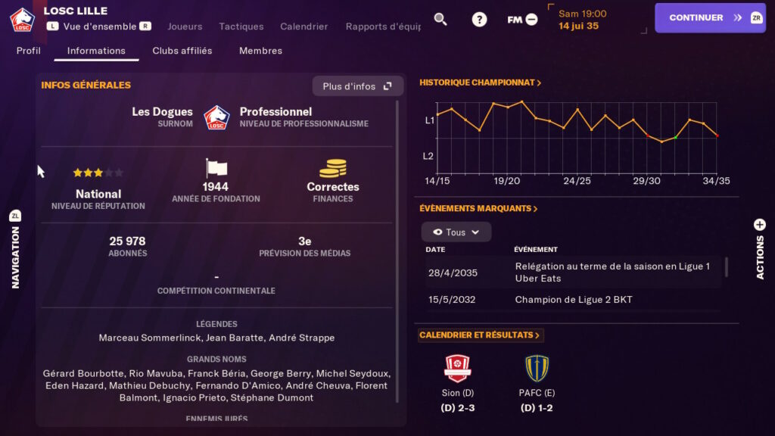Image resolution: width=775 pixels, height=436 pixels.
Task: Switch to the Profil tab
Action: coord(29,51)
